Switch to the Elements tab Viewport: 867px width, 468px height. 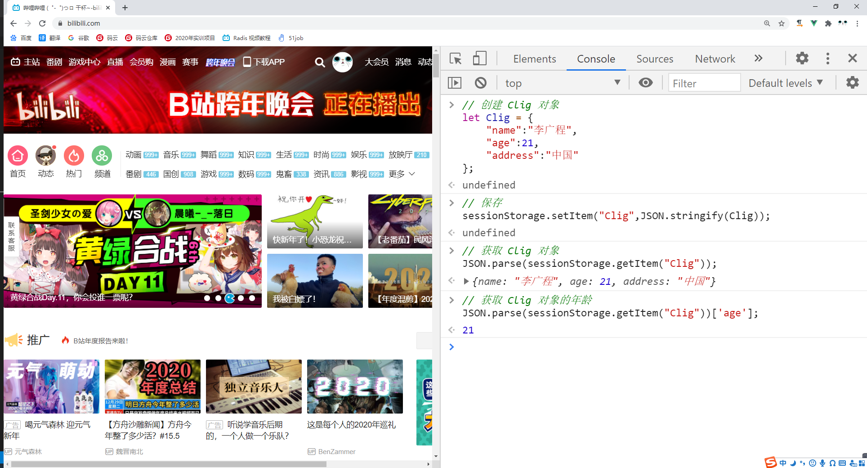(x=534, y=59)
